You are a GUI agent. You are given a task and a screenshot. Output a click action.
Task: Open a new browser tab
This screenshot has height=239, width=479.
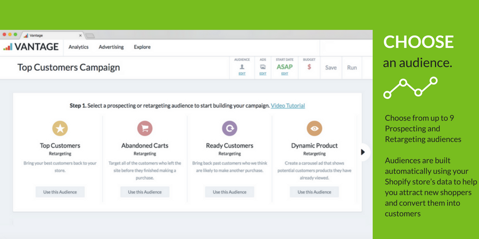coord(90,36)
